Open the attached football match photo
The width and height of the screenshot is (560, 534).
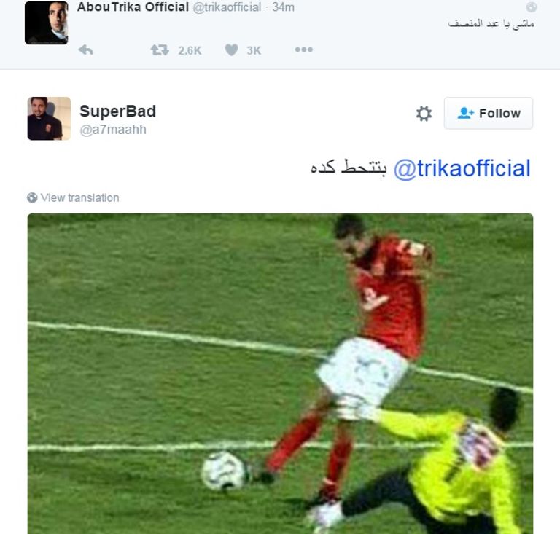[x=280, y=374]
